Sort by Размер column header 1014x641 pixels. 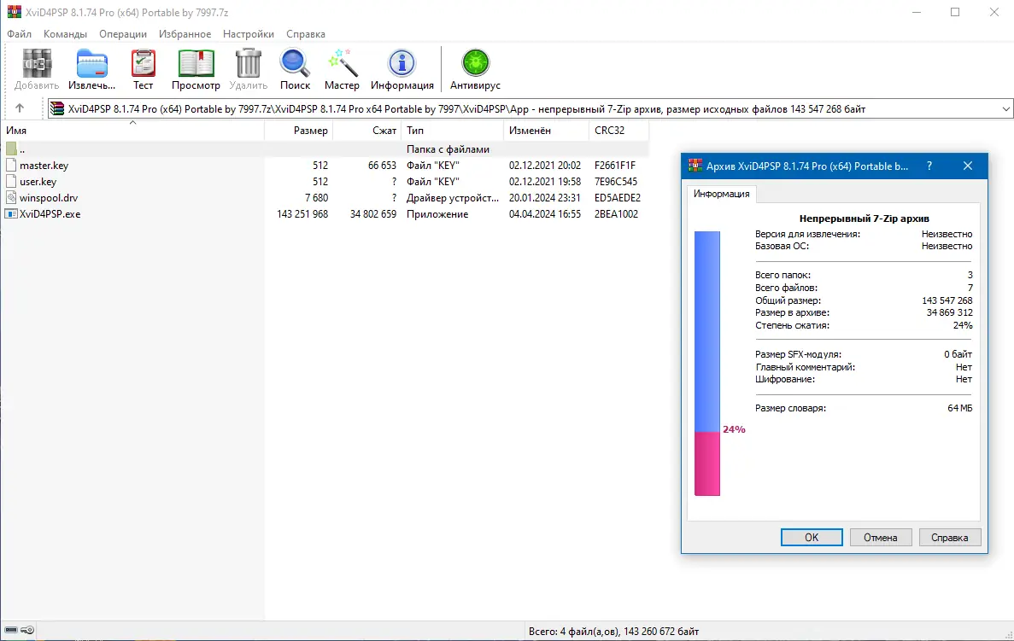click(x=299, y=131)
